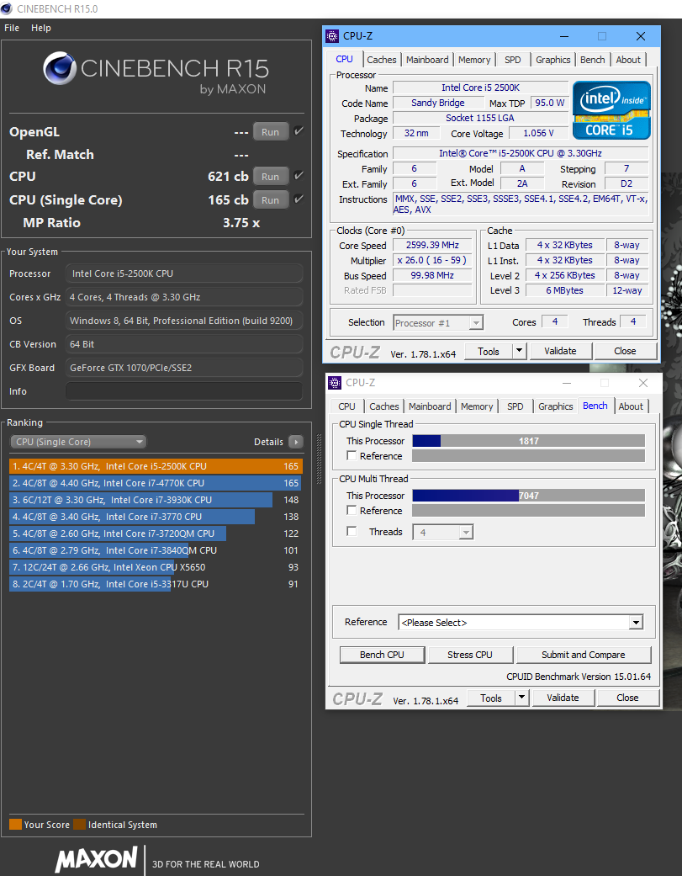This screenshot has height=876, width=682.
Task: Open the CPU (Single Core) ranking dropdown
Action: point(78,442)
